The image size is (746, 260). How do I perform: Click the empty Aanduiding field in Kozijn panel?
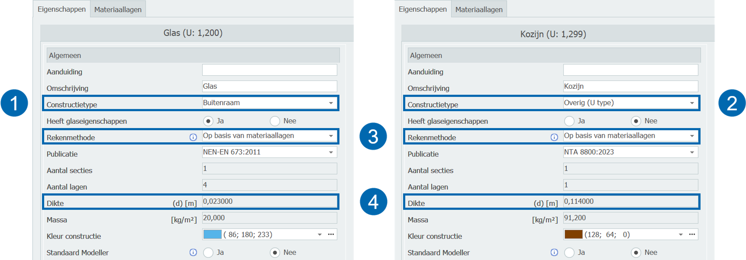click(630, 70)
